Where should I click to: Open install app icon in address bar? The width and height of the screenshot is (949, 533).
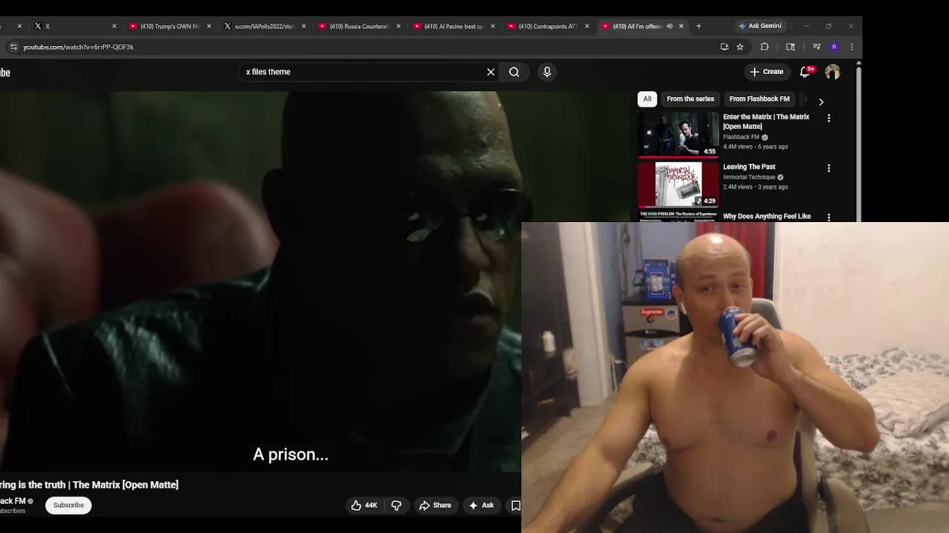click(x=724, y=47)
